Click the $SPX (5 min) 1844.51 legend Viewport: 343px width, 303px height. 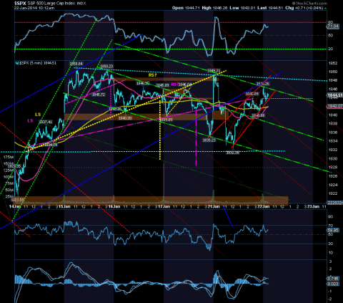[36, 63]
